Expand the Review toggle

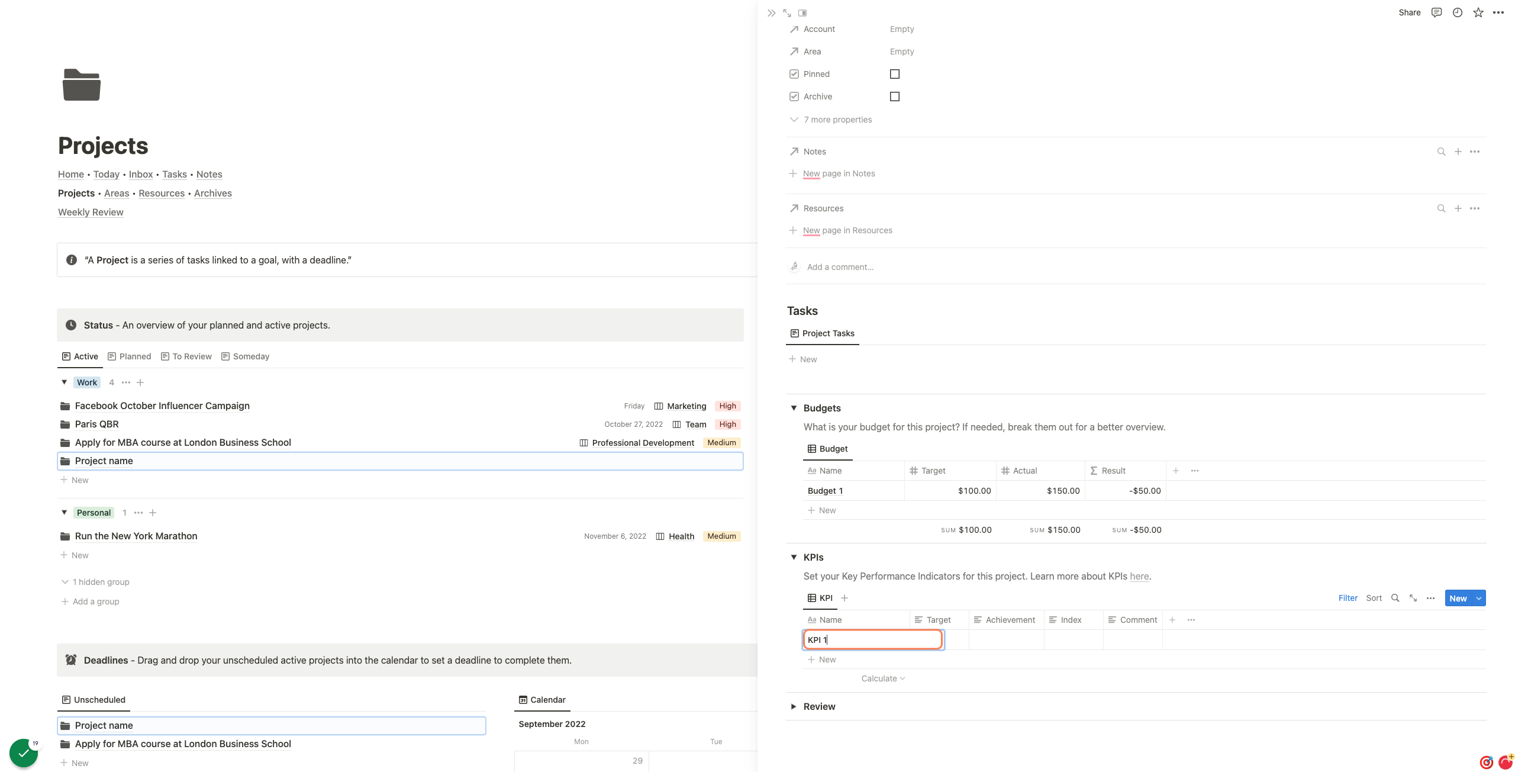794,706
